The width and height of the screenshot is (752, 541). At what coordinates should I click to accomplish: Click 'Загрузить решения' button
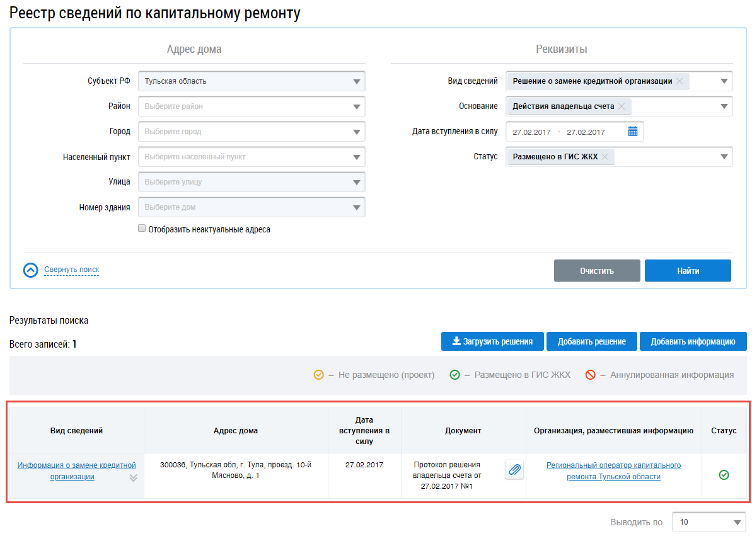point(492,341)
